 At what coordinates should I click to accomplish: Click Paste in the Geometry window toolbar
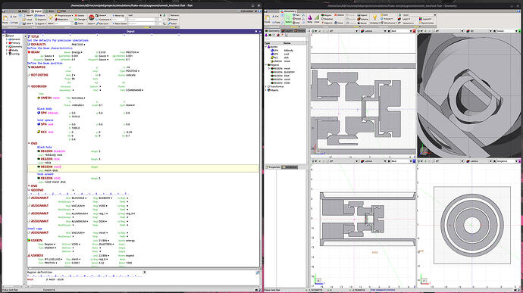tap(267, 19)
